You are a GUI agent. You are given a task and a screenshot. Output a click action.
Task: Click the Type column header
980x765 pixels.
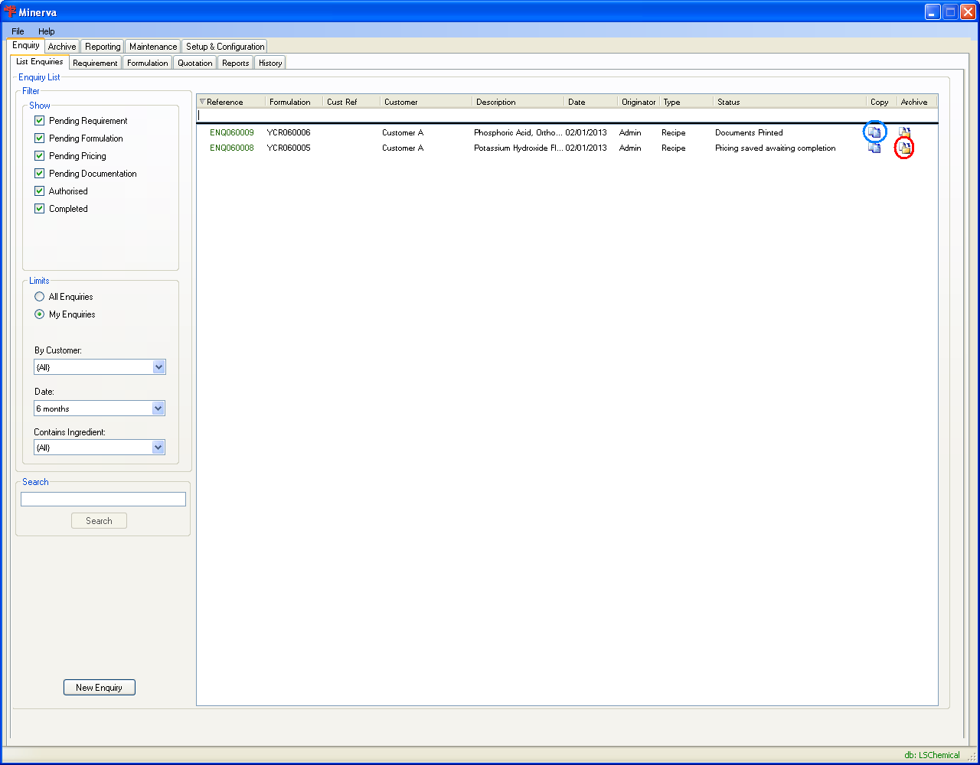[687, 102]
